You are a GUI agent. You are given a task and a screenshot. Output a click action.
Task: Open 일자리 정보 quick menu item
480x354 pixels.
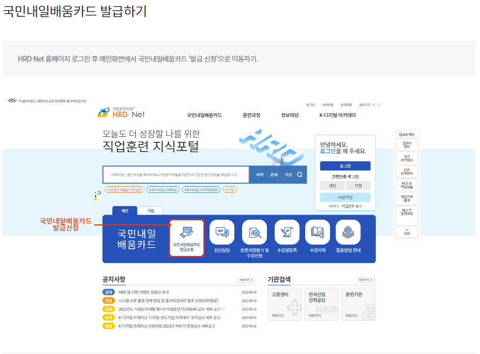[x=407, y=144]
